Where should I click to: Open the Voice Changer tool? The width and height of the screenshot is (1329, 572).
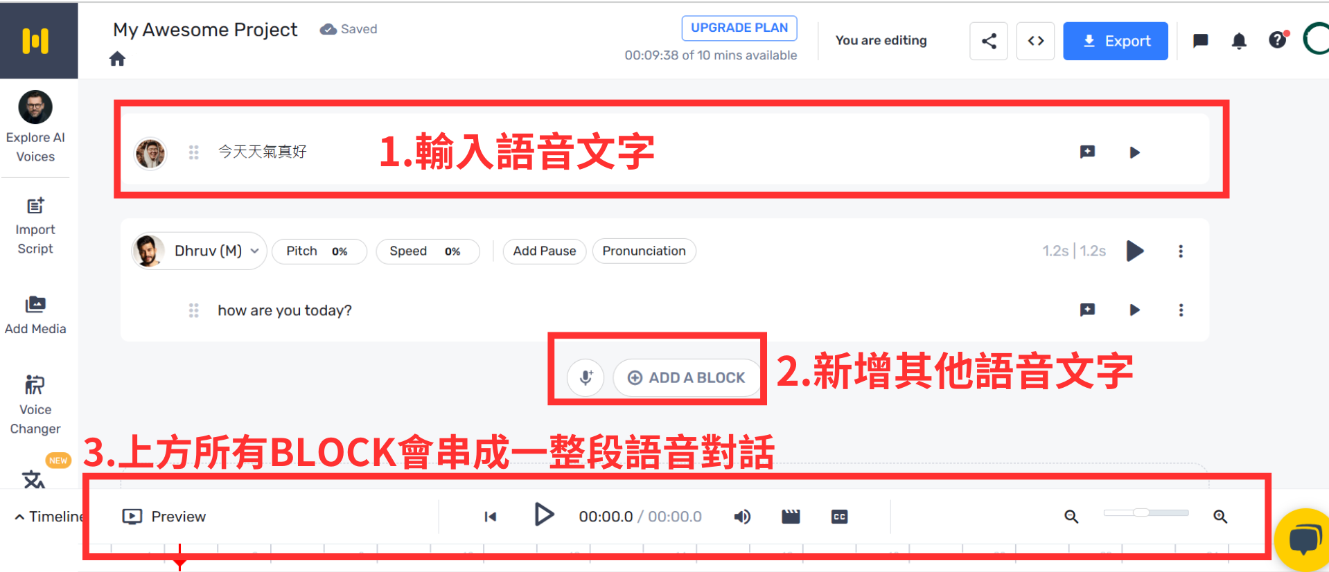[35, 404]
